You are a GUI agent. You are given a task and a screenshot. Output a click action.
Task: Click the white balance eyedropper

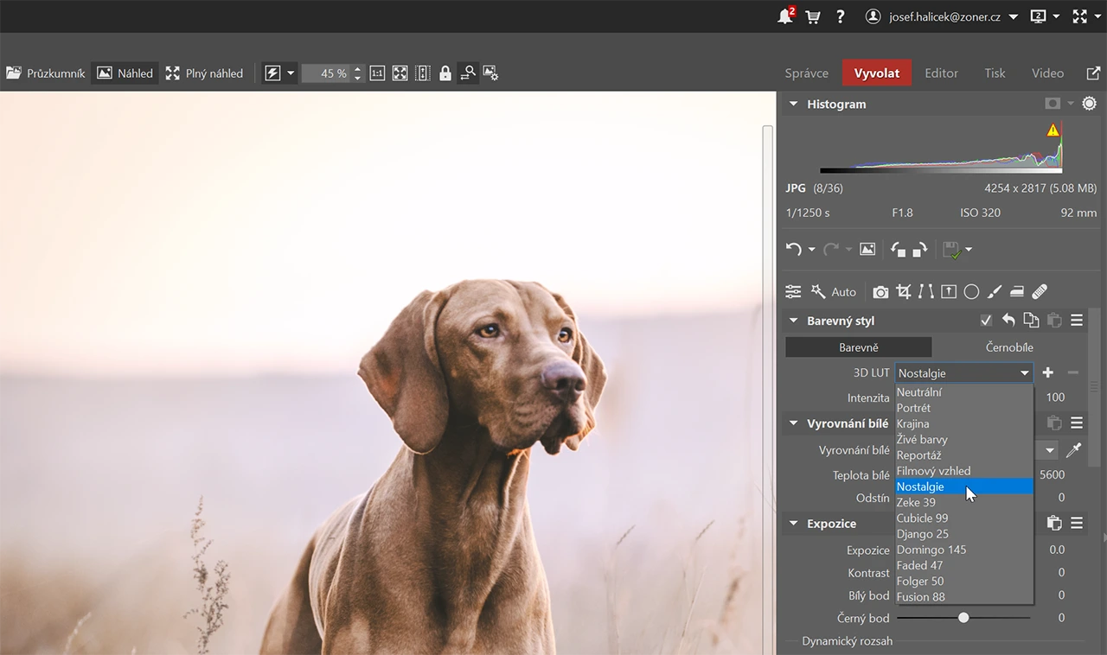click(x=1074, y=450)
